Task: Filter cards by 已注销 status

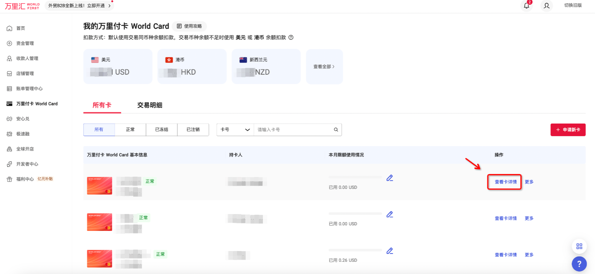Action: pos(193,130)
